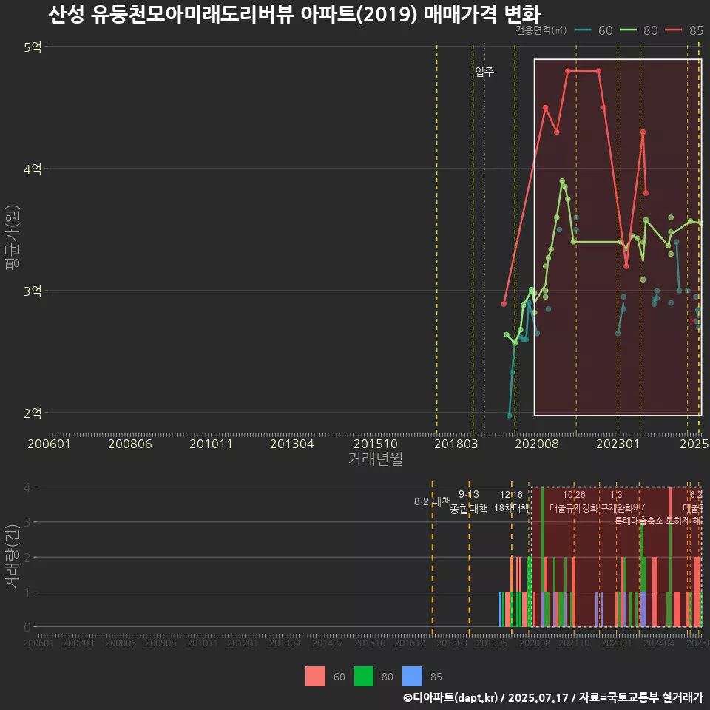Click the 2 label on the volume axis
710x710 pixels.
(x=27, y=557)
